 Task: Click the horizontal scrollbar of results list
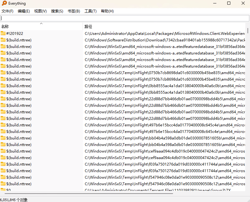coord(89,194)
